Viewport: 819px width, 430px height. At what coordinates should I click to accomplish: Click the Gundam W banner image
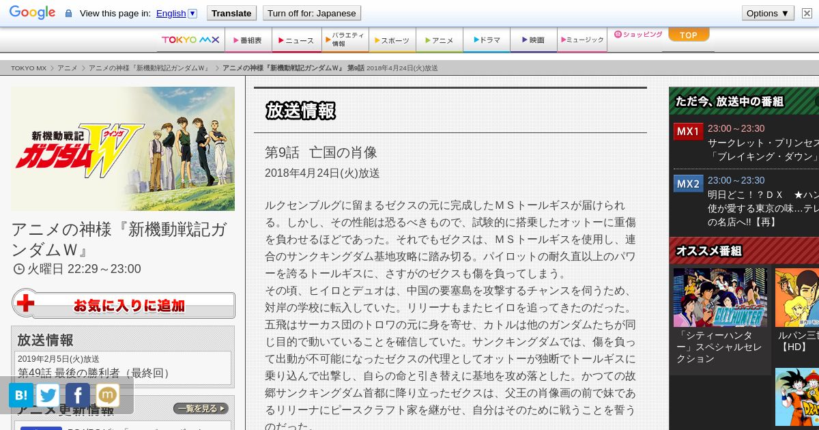[x=123, y=148]
